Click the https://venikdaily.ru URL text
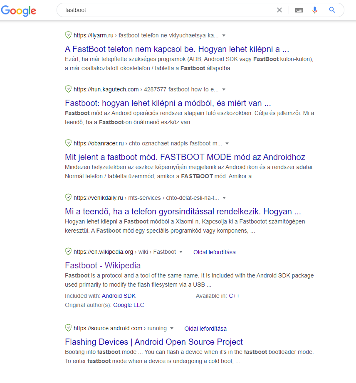 (x=98, y=198)
